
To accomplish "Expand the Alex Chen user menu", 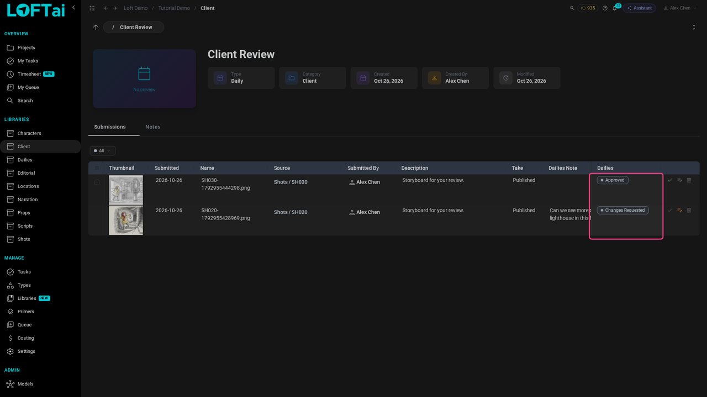I will click(680, 8).
